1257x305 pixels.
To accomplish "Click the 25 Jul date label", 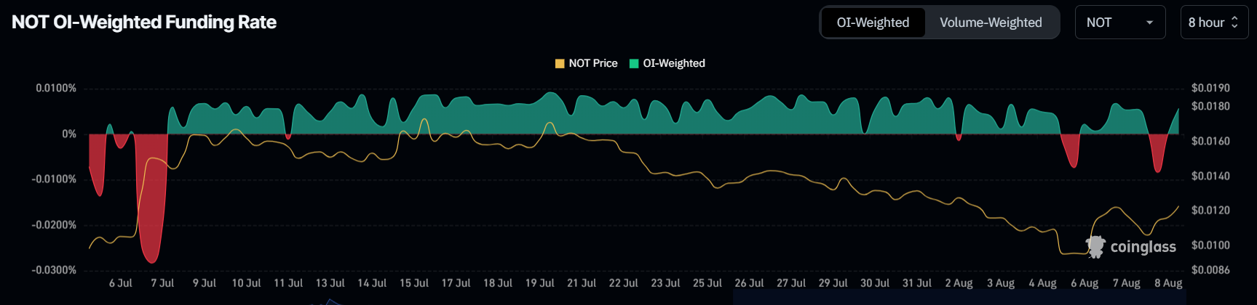I will (707, 283).
